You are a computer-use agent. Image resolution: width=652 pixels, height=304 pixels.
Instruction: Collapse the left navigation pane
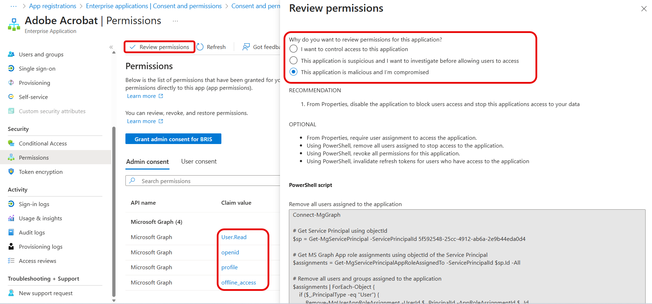tap(111, 46)
